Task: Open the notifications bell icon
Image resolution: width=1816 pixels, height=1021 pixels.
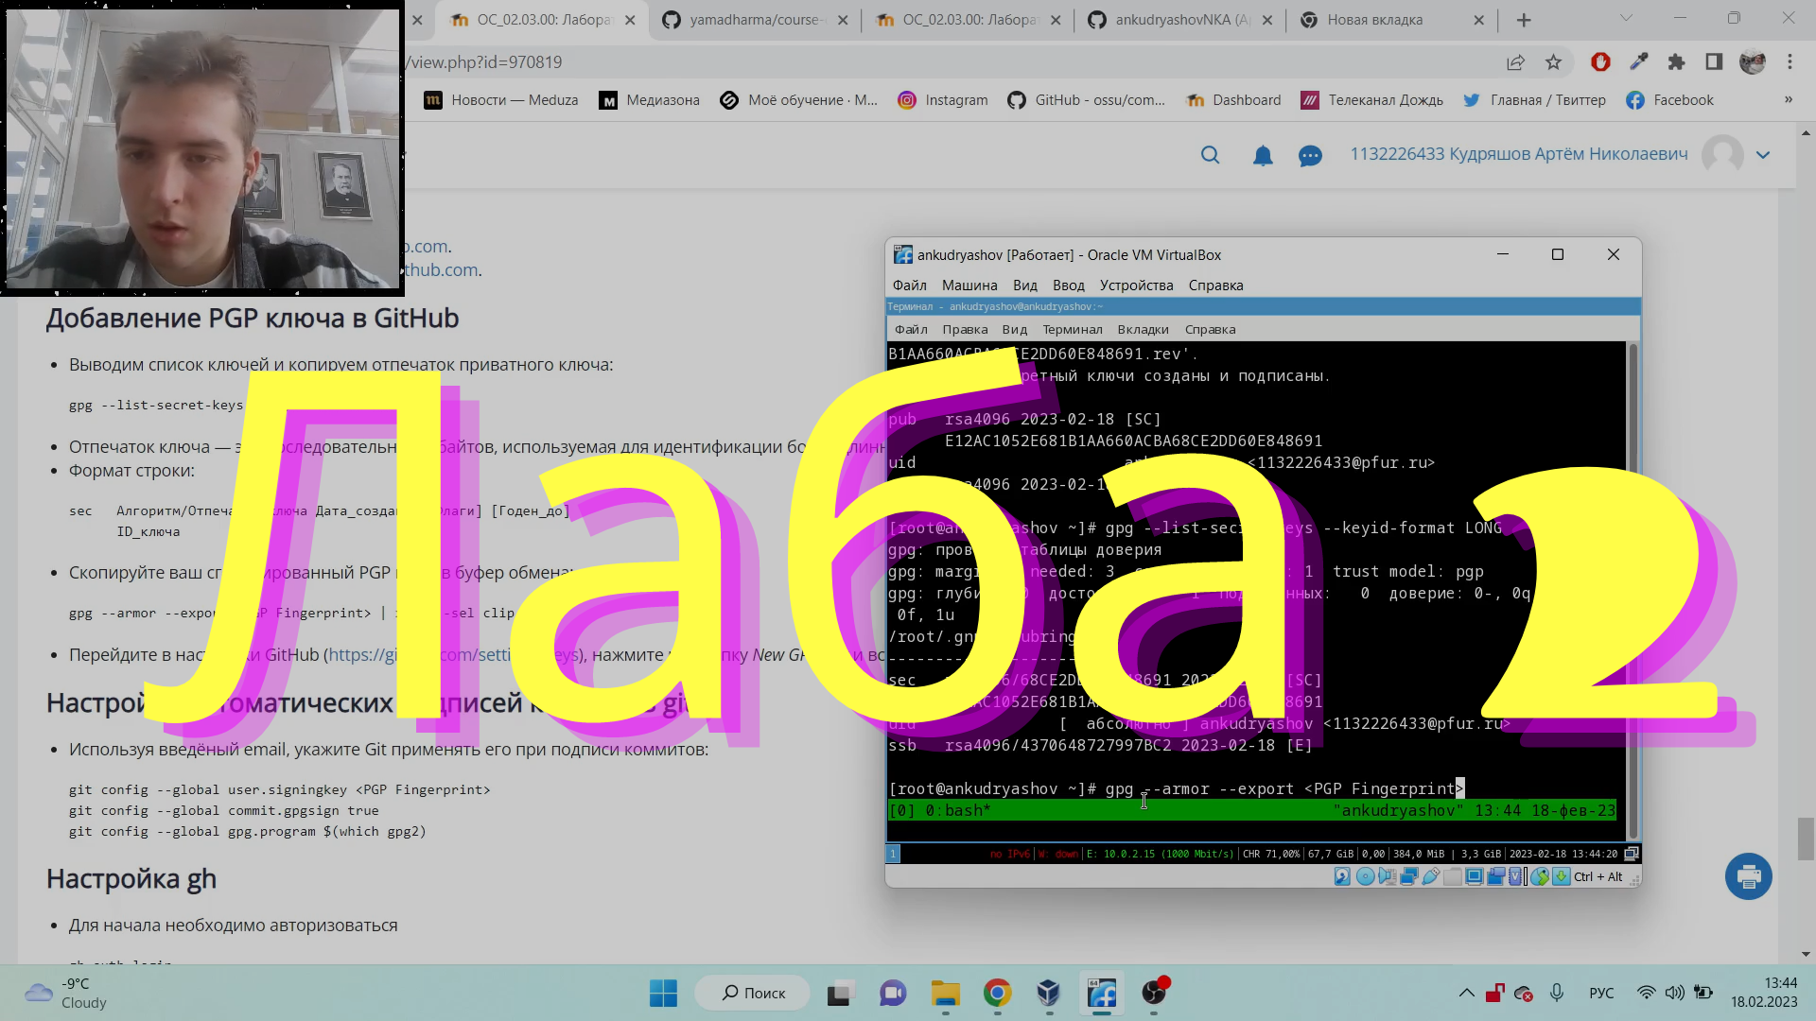Action: click(x=1262, y=155)
